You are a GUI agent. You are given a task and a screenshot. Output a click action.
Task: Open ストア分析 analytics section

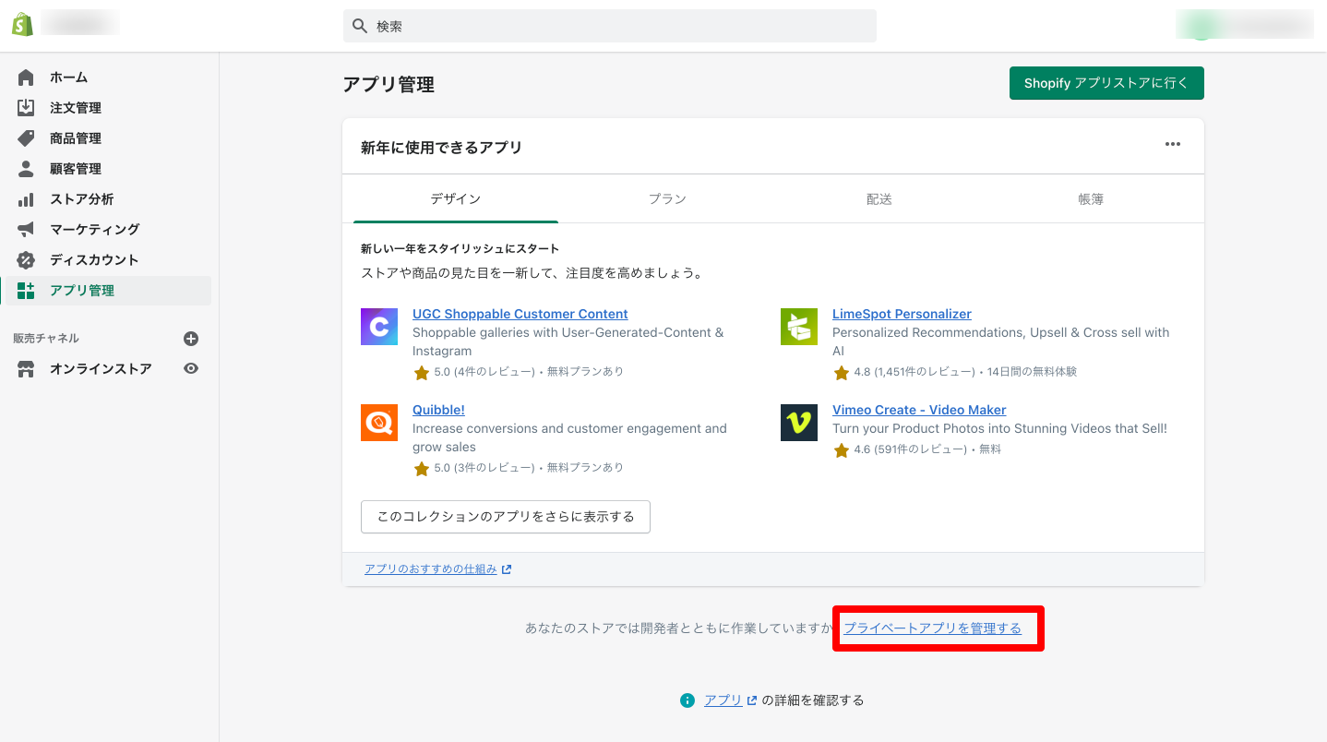coord(81,199)
